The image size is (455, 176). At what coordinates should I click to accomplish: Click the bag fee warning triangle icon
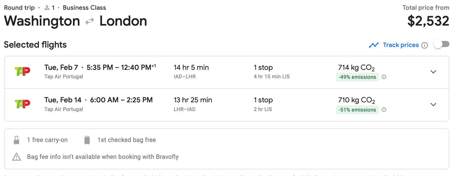coord(17,157)
